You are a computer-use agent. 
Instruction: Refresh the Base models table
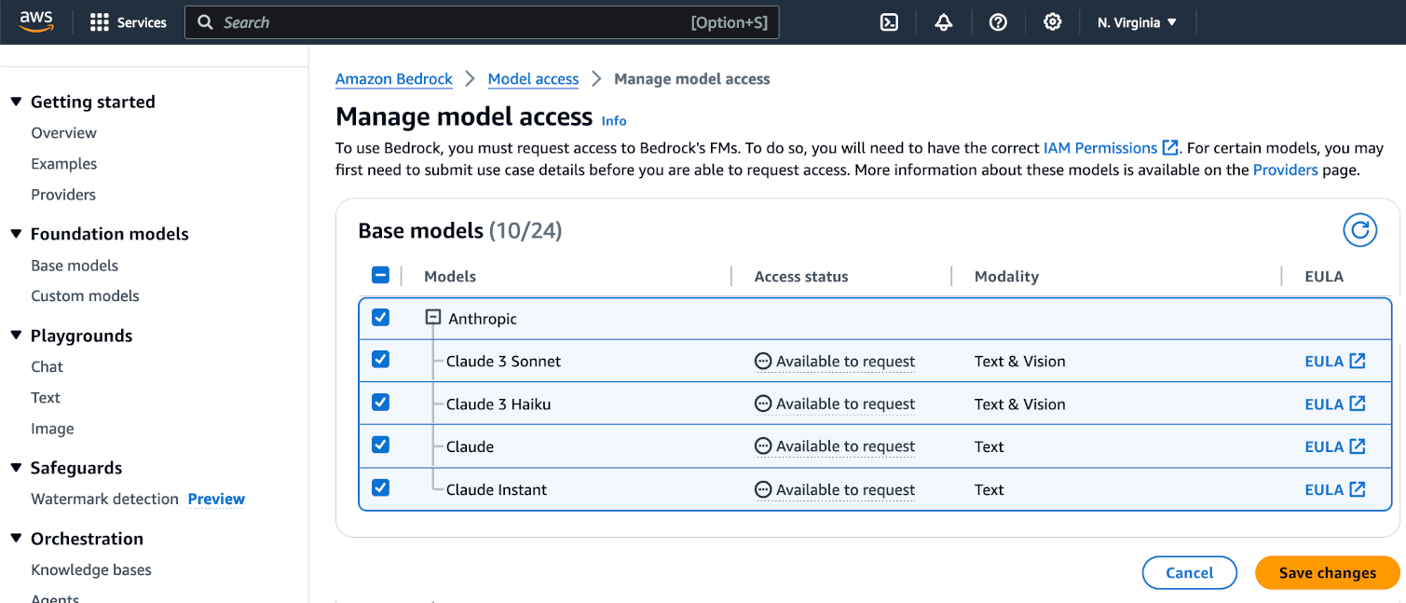point(1359,230)
